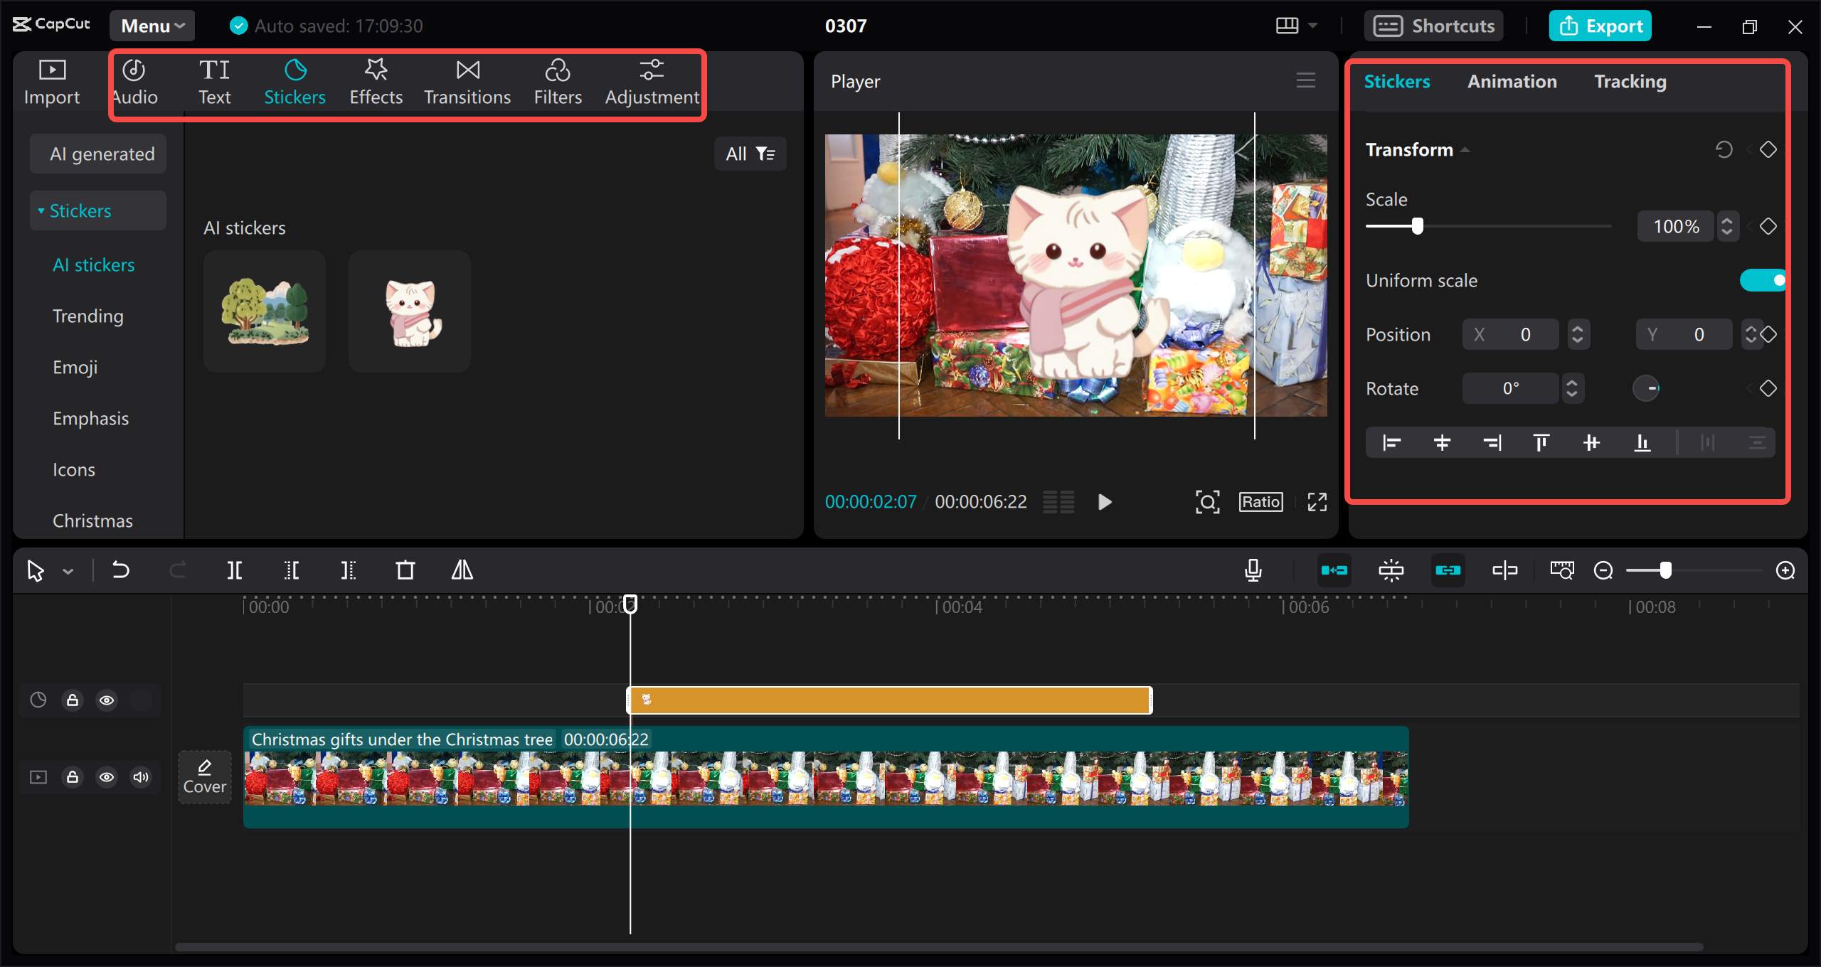This screenshot has width=1821, height=967.
Task: Click the voiceover microphone icon
Action: coord(1253,570)
